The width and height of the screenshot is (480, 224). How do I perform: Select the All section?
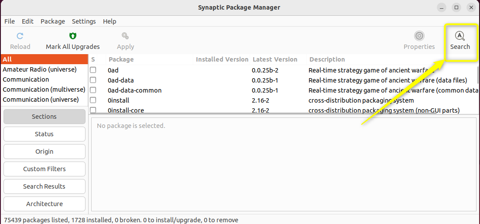point(44,59)
